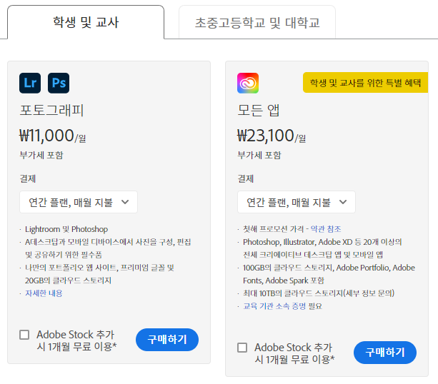Image resolution: width=438 pixels, height=384 pixels.
Task: Click 'Adobe Stock 추가 시 1개월 무료 이용*' in 모든 앱 card
Action: (x=294, y=353)
